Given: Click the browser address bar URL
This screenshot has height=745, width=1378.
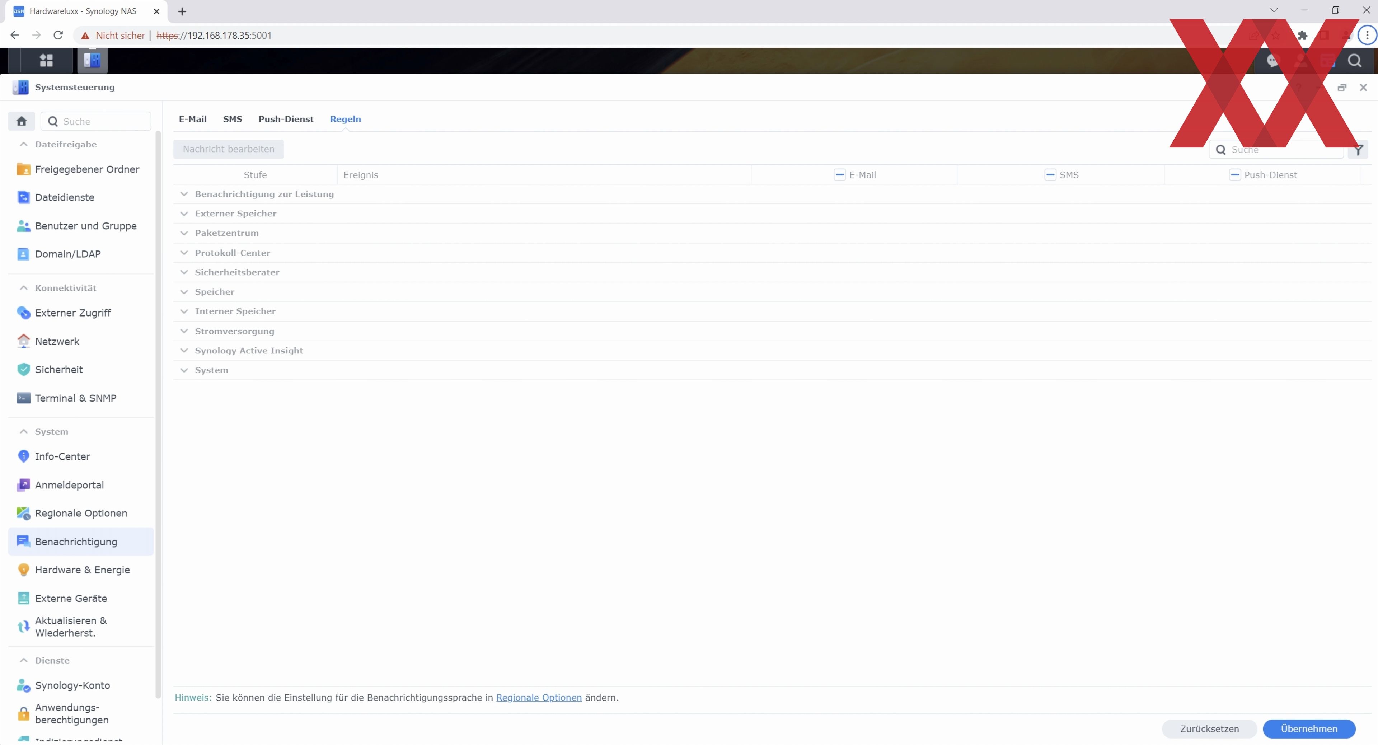Looking at the screenshot, I should [214, 35].
